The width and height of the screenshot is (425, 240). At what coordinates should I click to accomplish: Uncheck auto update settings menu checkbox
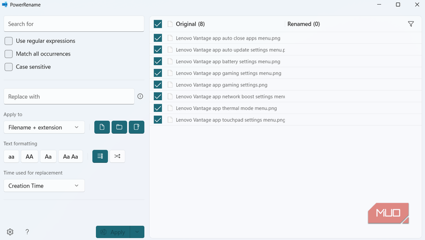point(158,50)
